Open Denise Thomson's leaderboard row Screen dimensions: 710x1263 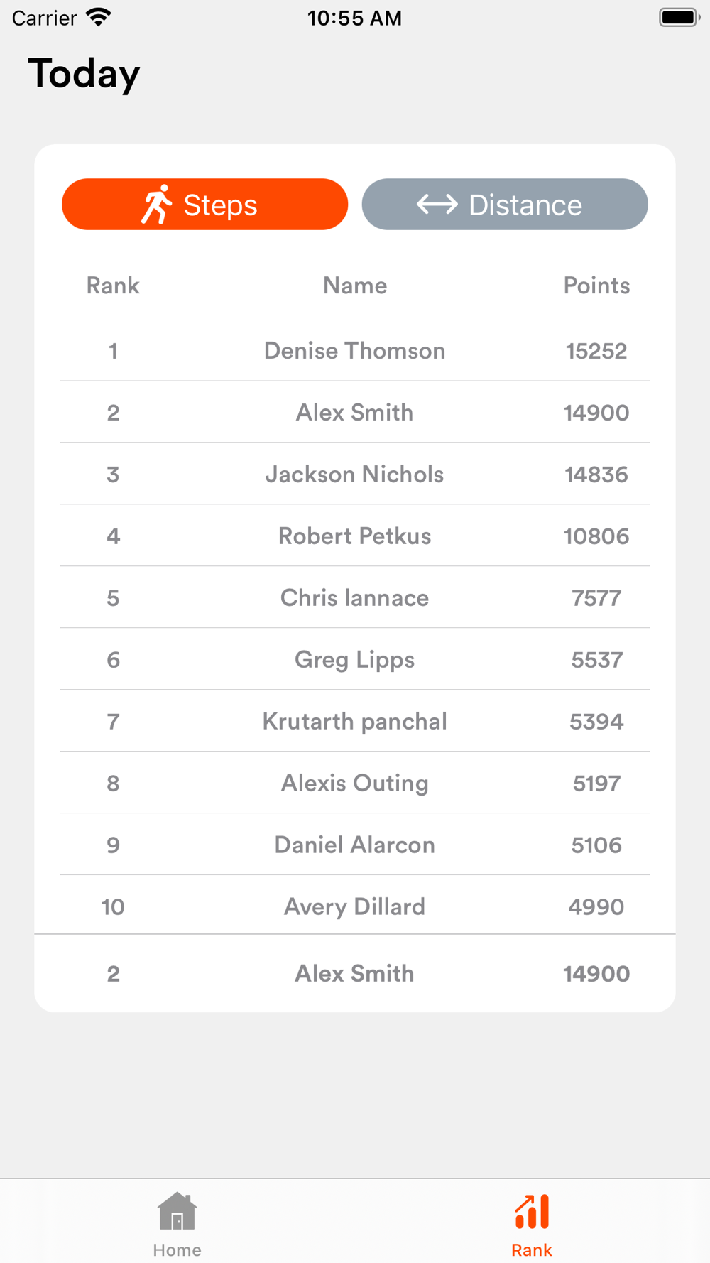pos(355,350)
